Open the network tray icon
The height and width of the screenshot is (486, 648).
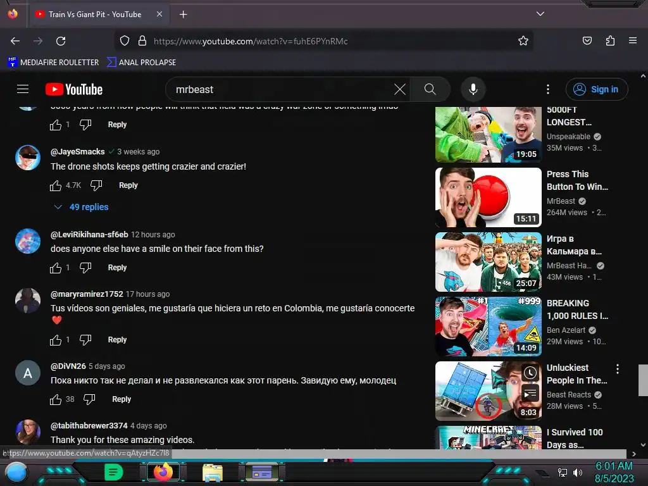562,472
